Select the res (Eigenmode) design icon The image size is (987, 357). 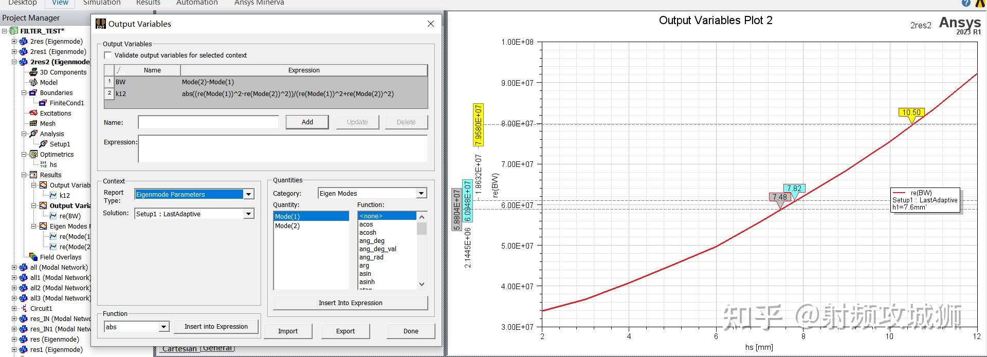[23, 339]
